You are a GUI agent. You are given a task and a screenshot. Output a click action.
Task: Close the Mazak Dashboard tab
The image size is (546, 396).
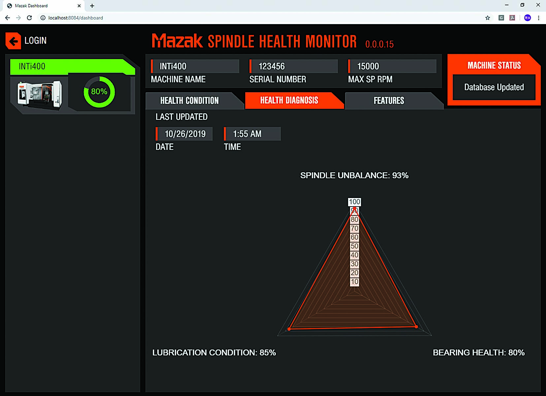click(79, 6)
